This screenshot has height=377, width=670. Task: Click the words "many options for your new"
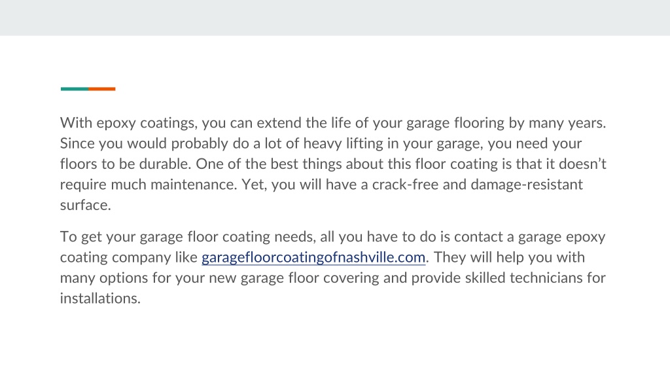pos(149,278)
